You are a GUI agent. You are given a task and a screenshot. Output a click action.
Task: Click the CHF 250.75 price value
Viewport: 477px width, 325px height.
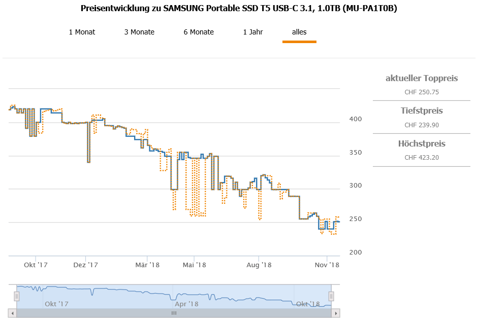[422, 92]
